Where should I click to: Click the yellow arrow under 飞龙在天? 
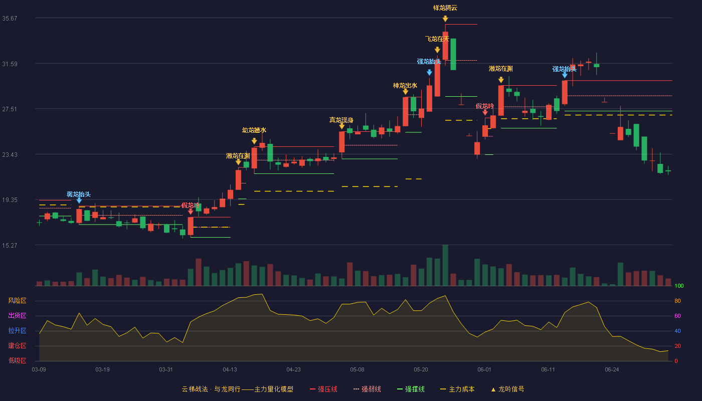(437, 50)
